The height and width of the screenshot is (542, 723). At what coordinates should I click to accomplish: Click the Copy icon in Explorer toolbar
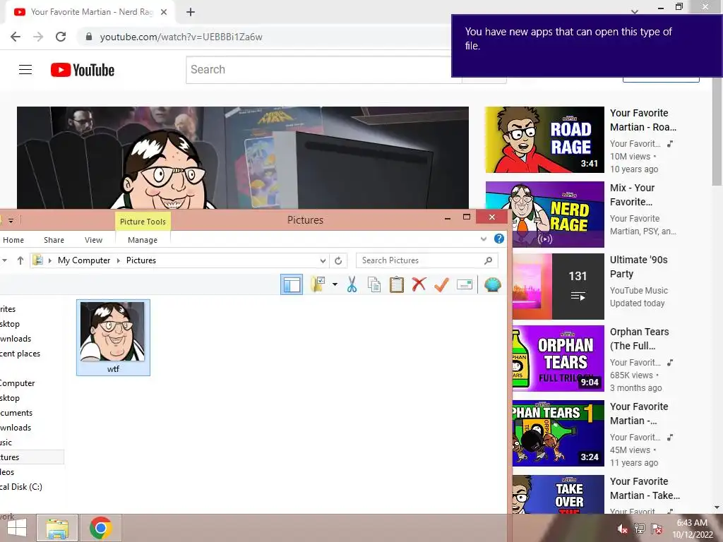(374, 284)
